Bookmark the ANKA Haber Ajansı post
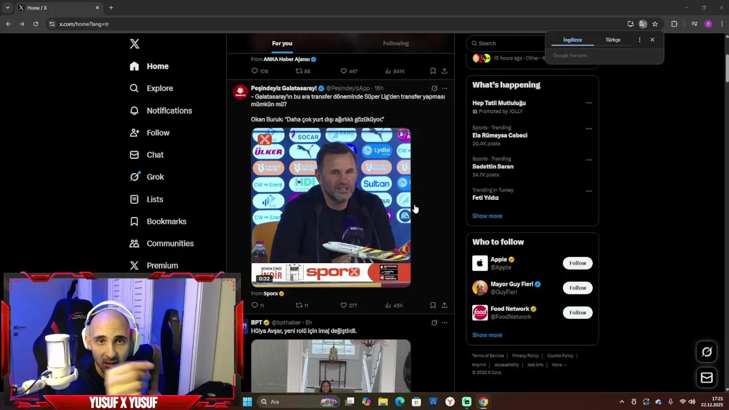Viewport: 729px width, 410px height. 433,71
